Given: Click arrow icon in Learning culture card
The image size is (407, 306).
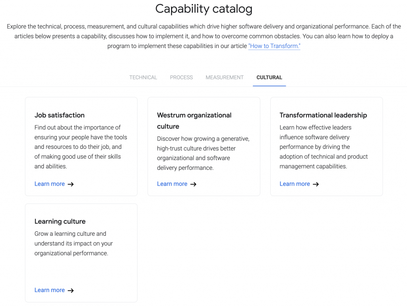Looking at the screenshot, I should 71,291.
